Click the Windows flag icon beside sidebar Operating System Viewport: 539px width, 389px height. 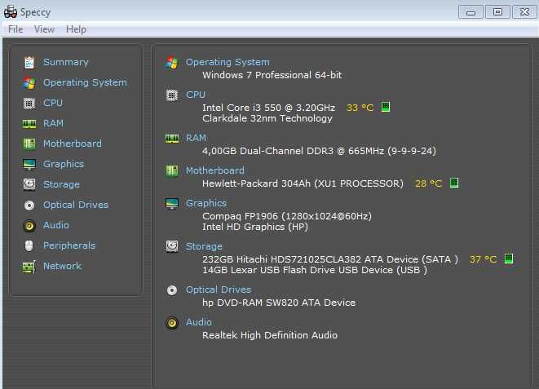click(29, 83)
